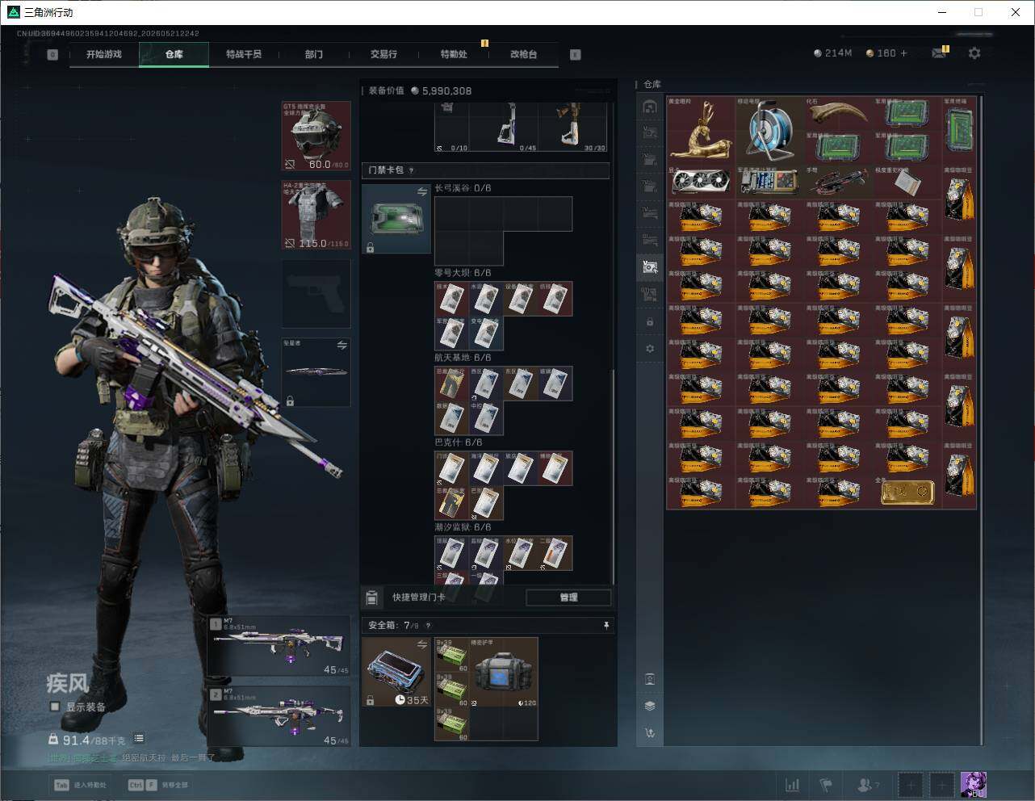Click the swap icon on the safe box
Image resolution: width=1035 pixels, height=801 pixels.
tap(421, 644)
